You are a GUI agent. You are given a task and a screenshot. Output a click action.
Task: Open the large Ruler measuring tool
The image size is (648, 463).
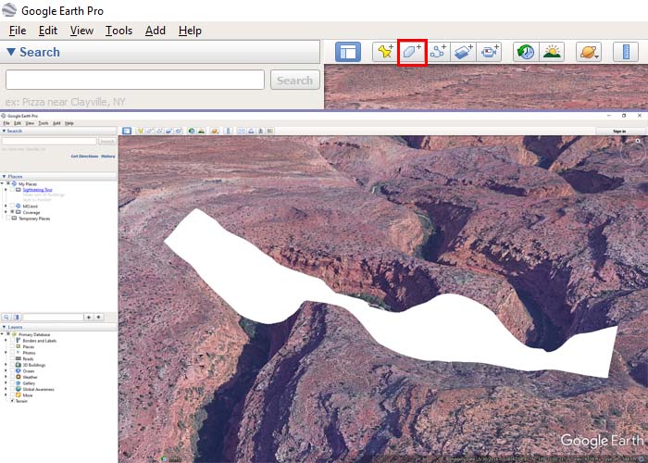click(x=625, y=52)
